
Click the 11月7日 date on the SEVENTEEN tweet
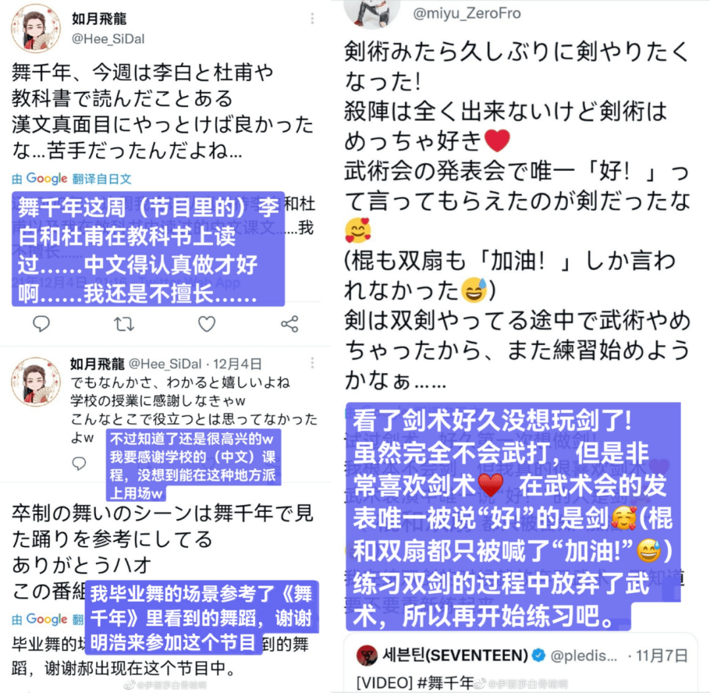point(662,656)
